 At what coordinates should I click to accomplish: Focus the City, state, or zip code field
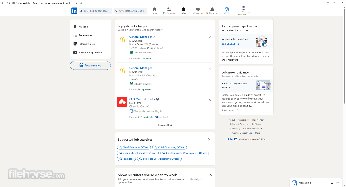click(x=131, y=11)
